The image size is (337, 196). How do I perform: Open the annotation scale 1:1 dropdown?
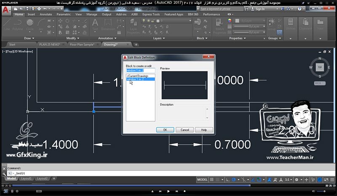tap(289, 180)
